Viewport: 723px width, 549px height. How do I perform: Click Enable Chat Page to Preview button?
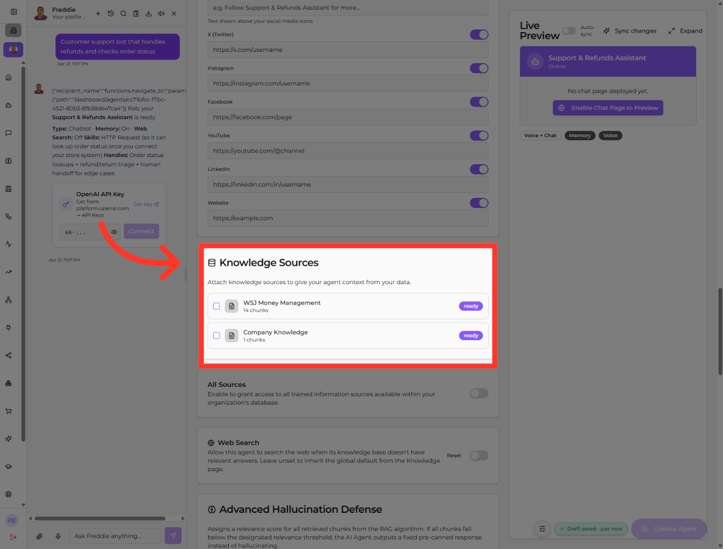(x=608, y=108)
